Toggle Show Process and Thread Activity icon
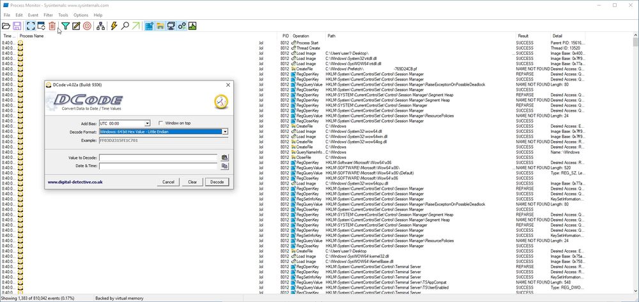This screenshot has width=639, height=302. [x=181, y=26]
